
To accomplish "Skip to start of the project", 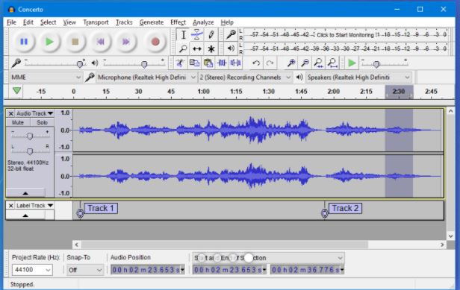I will pos(101,42).
